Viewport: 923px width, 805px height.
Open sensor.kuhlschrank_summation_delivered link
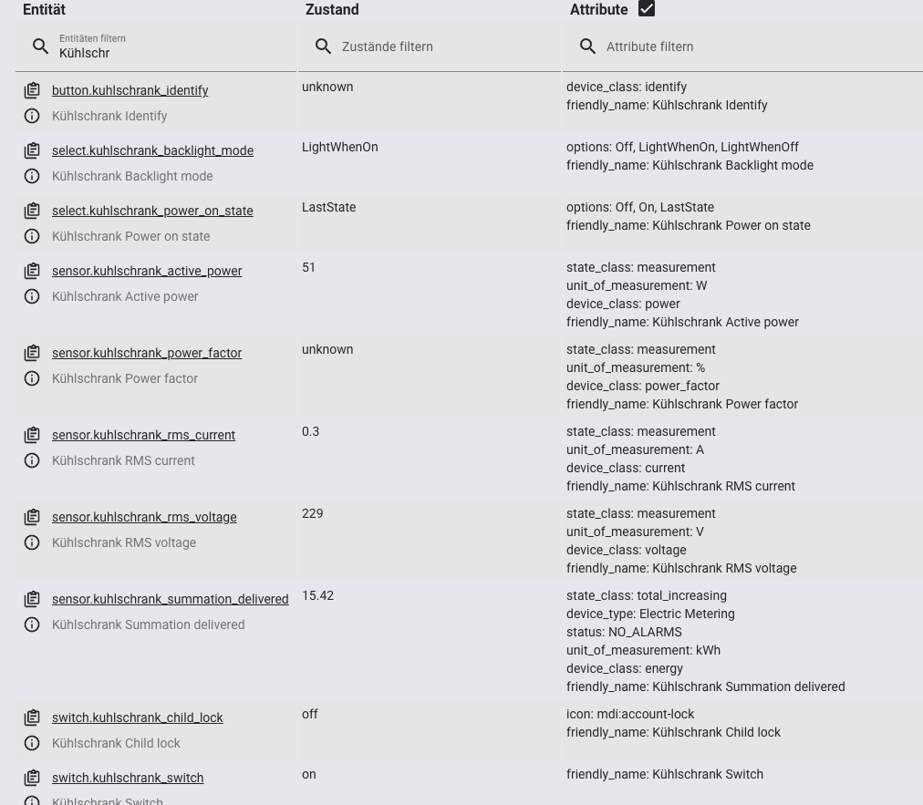170,599
